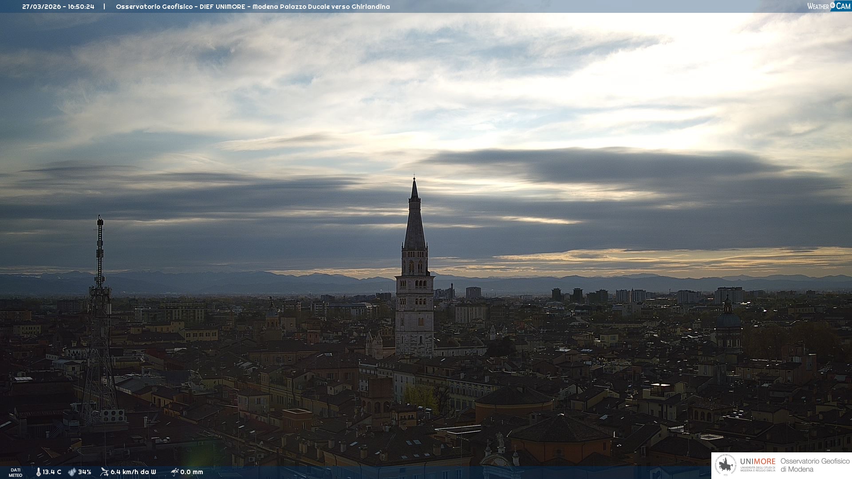
Task: Click the WEATHER text in top logo
Action: pyautogui.click(x=818, y=6)
